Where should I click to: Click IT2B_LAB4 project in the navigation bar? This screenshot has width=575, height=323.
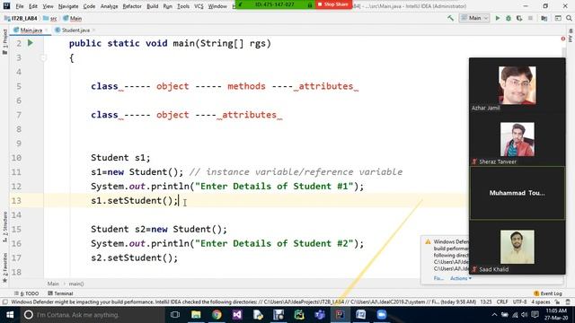coord(21,18)
